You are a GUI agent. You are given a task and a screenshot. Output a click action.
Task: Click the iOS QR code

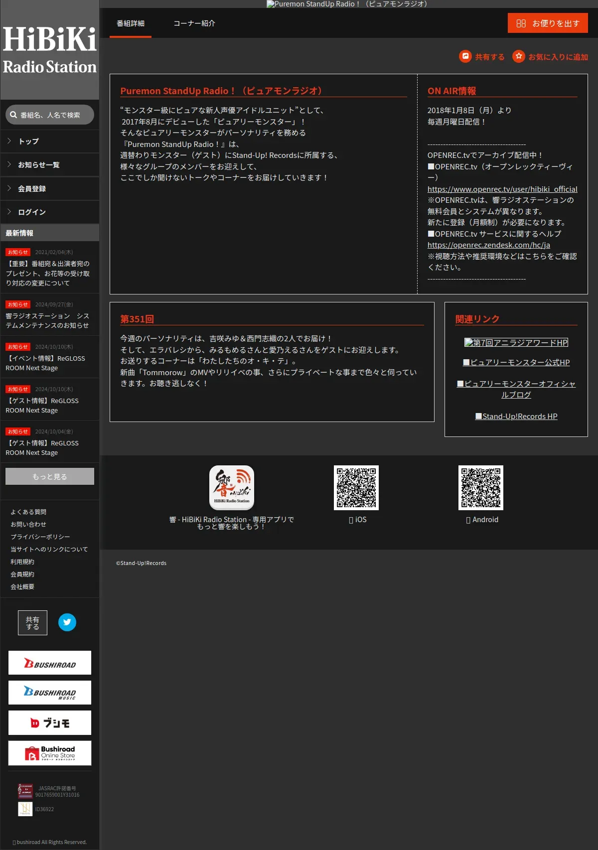point(356,488)
